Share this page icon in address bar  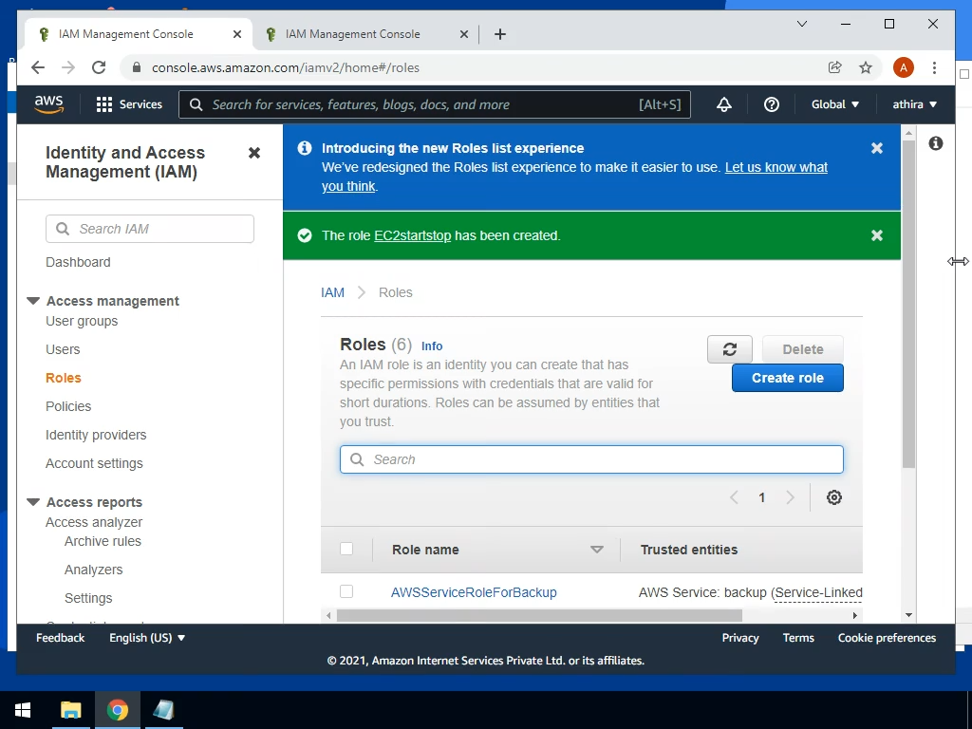pos(835,67)
